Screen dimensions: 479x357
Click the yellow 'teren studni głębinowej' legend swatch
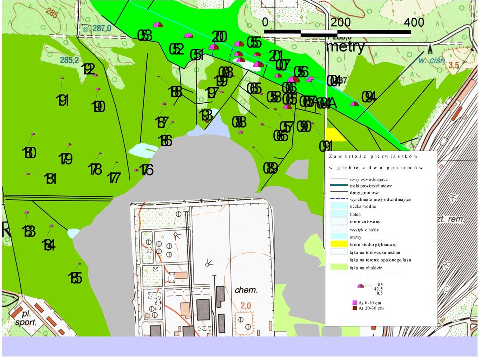tap(339, 244)
